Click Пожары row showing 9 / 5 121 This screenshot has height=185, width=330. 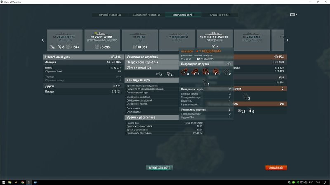coord(83,91)
